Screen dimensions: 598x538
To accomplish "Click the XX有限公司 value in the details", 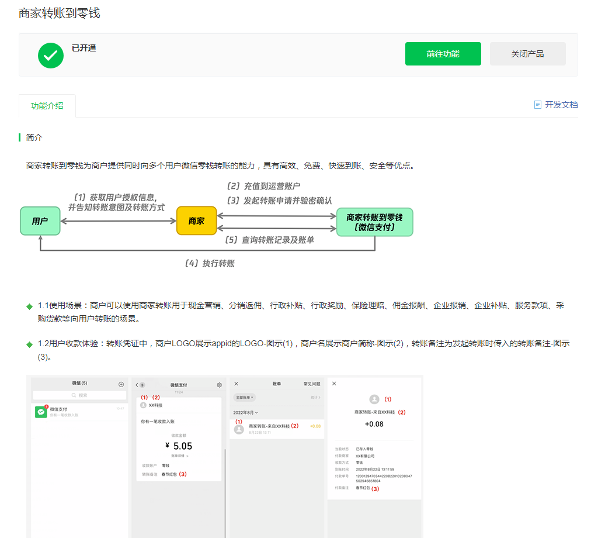I will pos(365,456).
